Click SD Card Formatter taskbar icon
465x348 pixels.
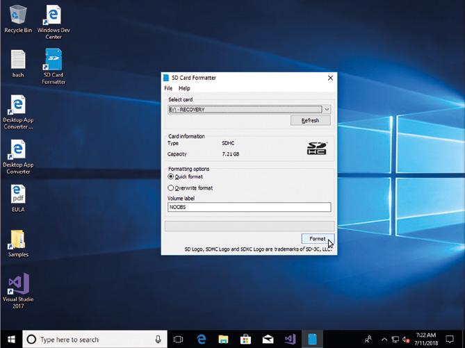pos(312,339)
